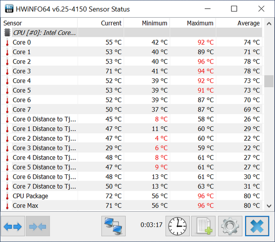The height and width of the screenshot is (242, 275).
Task: Select the Core 2 sensor label
Action: click(x=22, y=62)
